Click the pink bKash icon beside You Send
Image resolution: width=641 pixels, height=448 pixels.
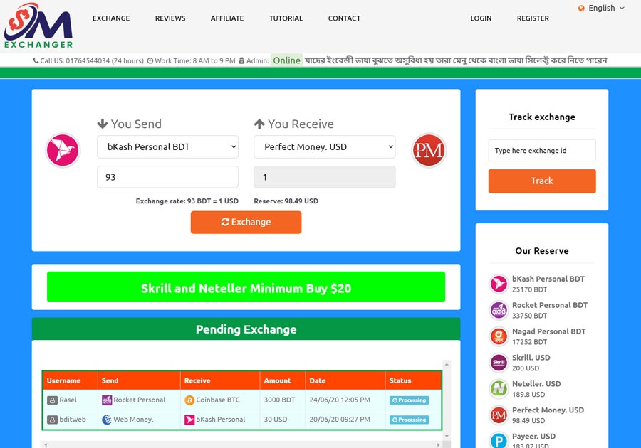(x=63, y=150)
